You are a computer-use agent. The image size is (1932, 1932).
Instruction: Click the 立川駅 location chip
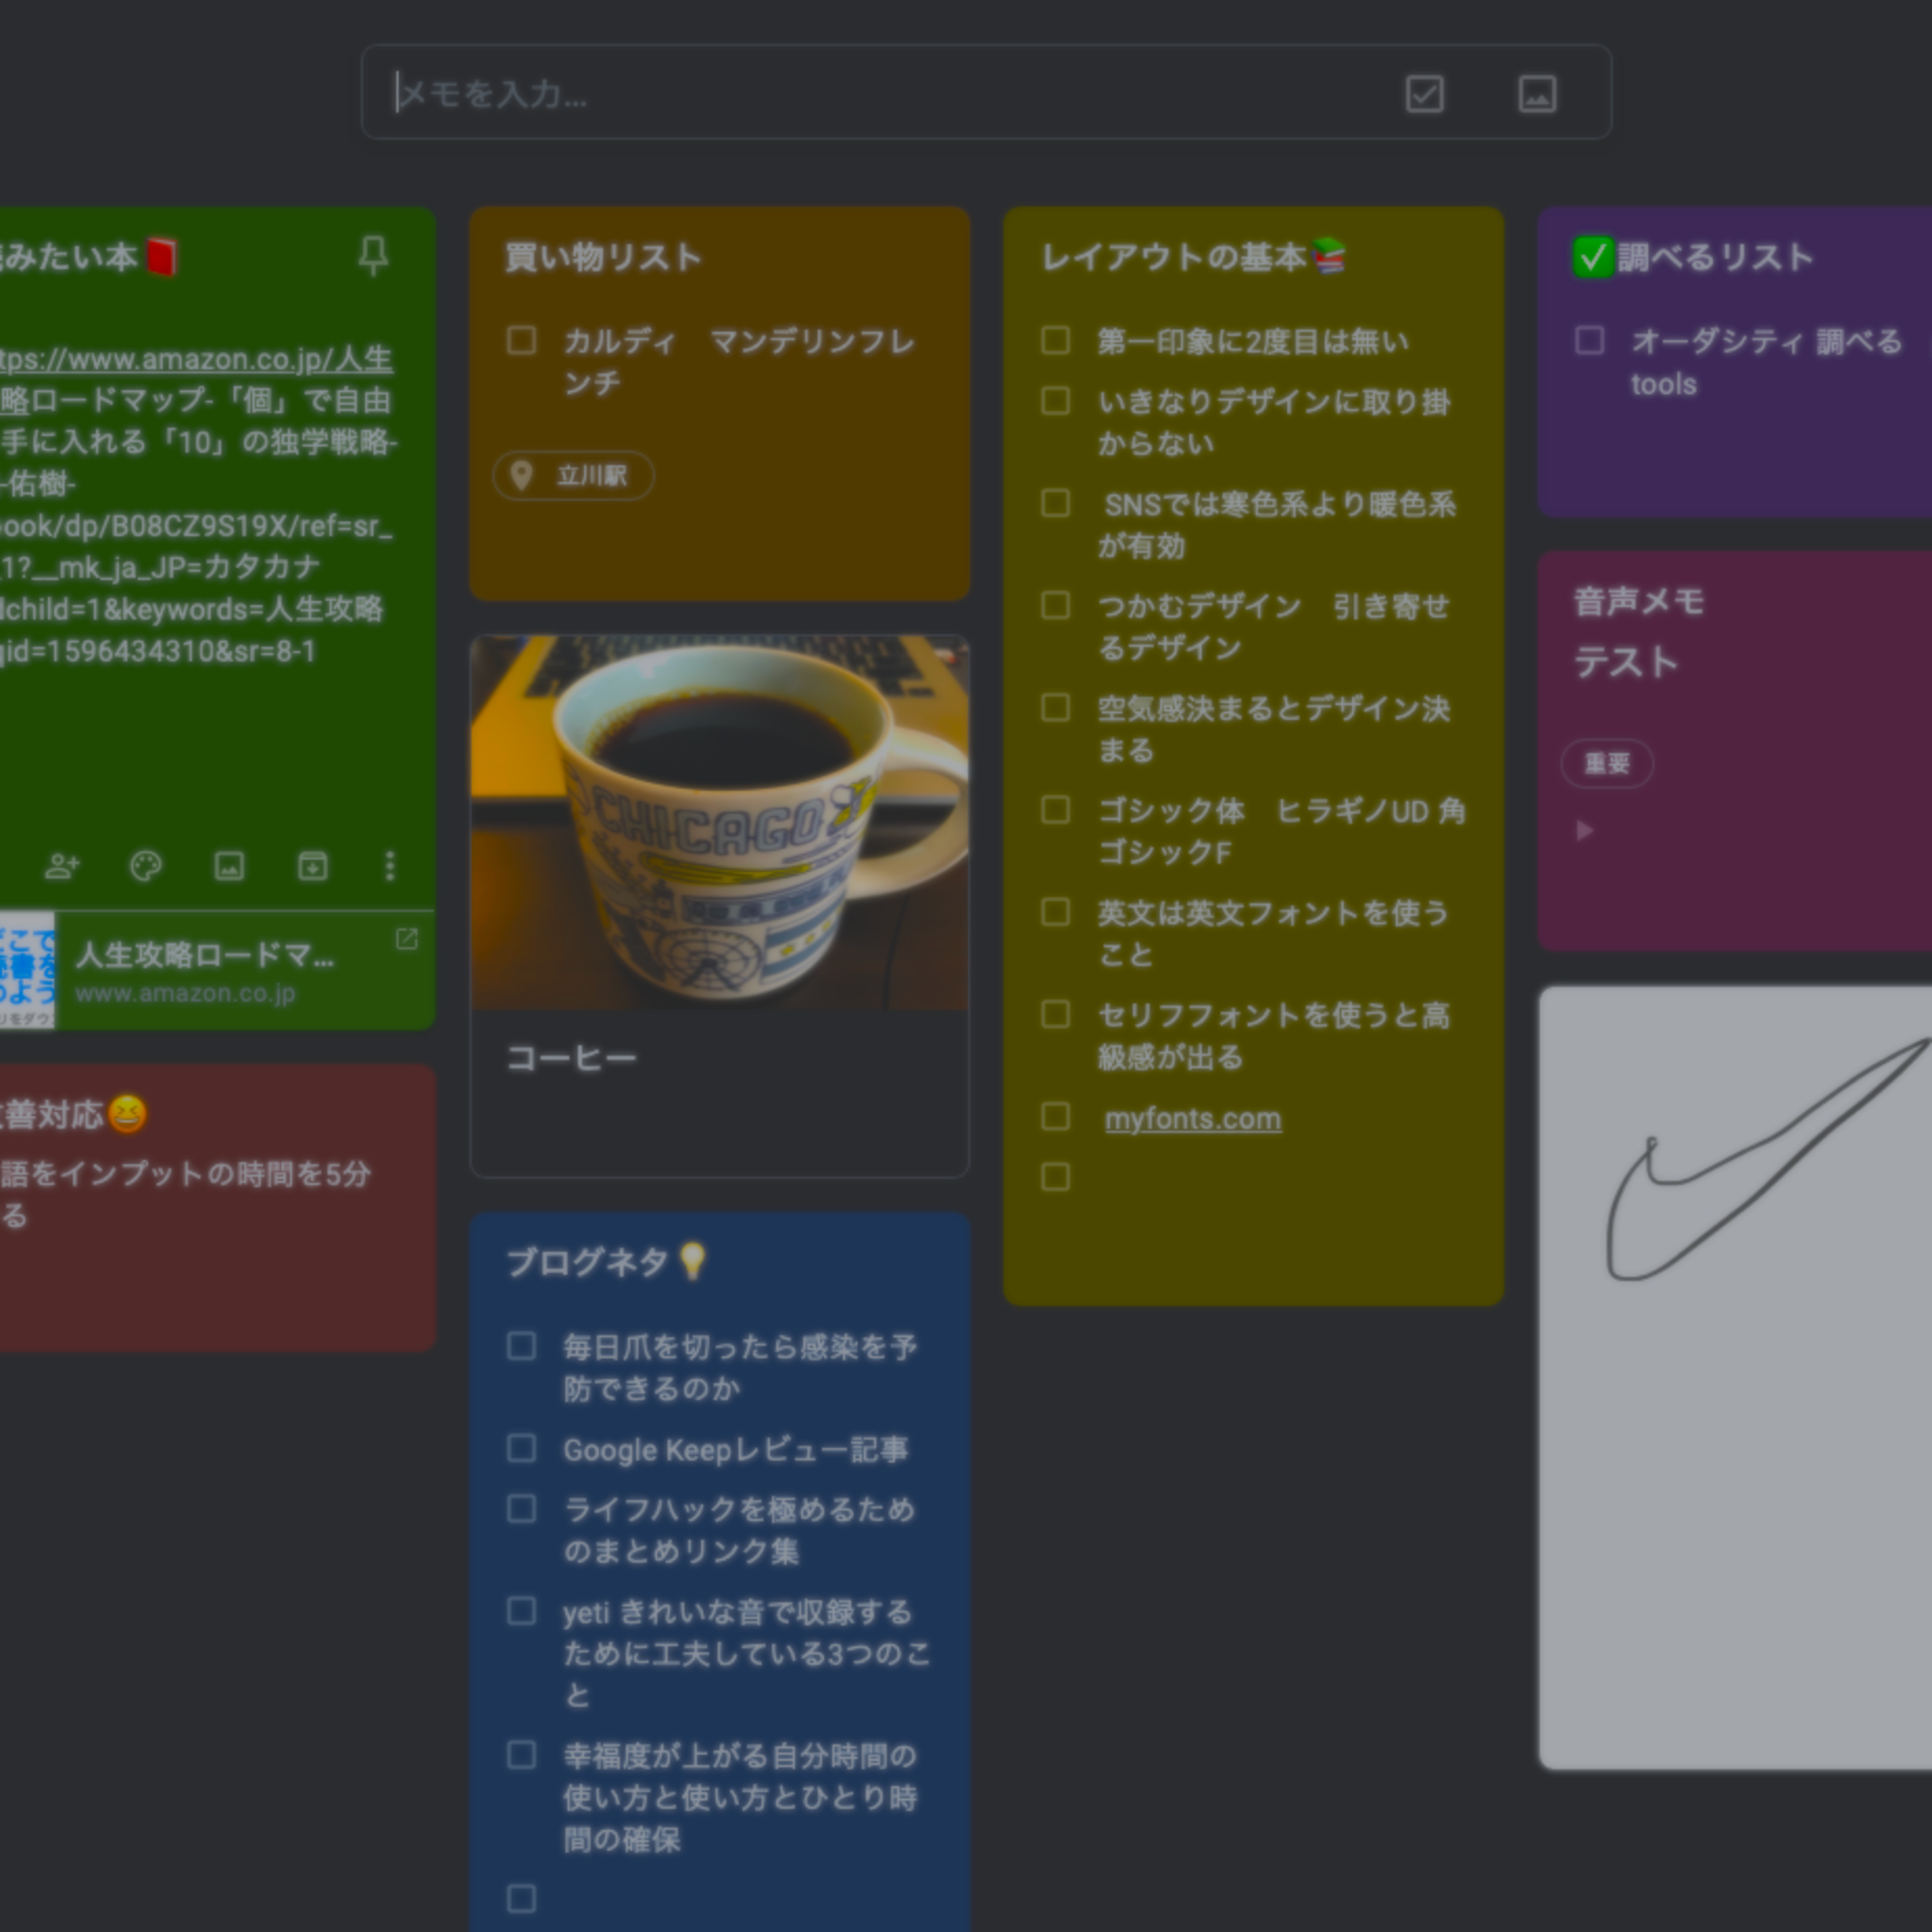click(574, 476)
